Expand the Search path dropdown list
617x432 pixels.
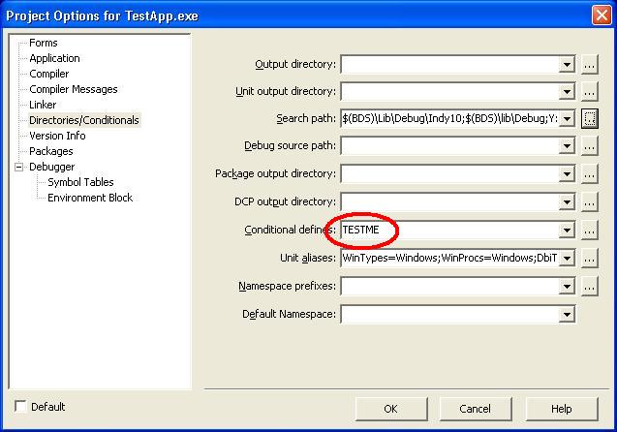tap(567, 119)
